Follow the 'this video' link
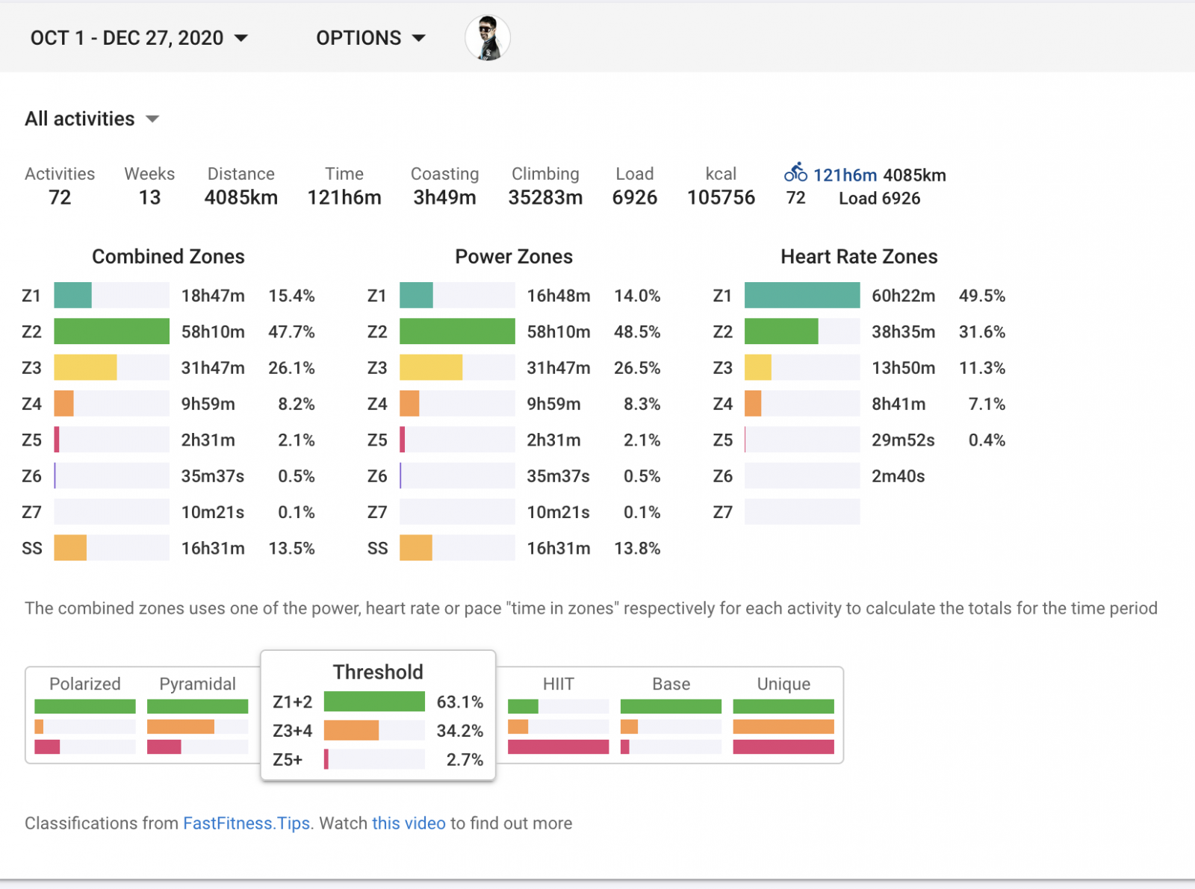Screen dimensions: 1195x889 tap(409, 823)
